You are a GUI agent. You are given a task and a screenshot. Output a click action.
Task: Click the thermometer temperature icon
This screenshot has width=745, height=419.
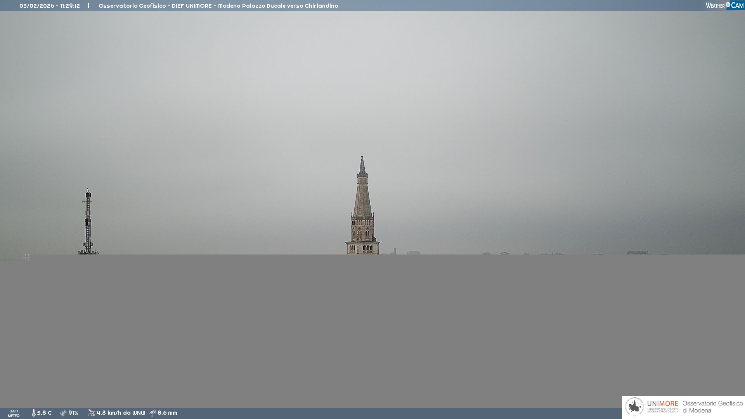click(x=33, y=413)
